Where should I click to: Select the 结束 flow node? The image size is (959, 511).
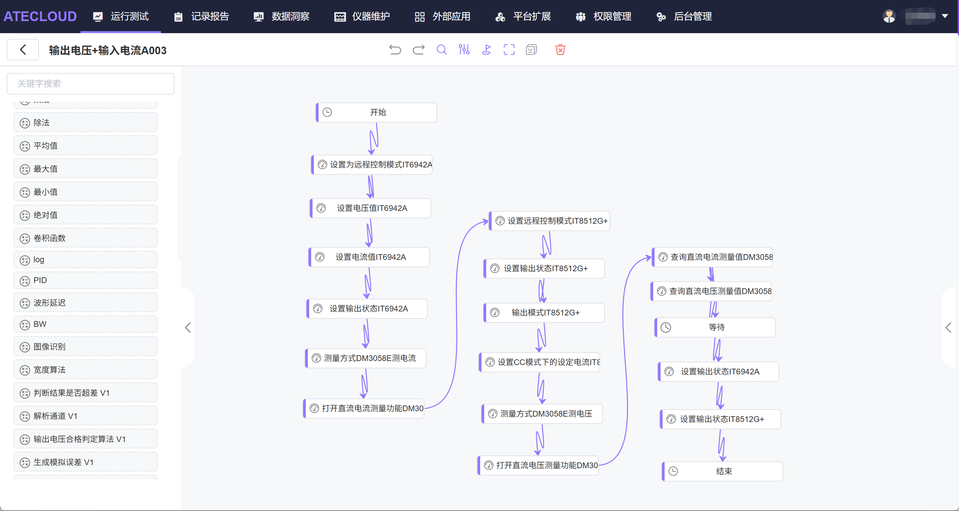[723, 471]
